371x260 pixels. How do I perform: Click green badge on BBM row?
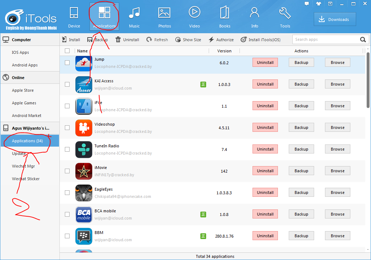click(203, 236)
